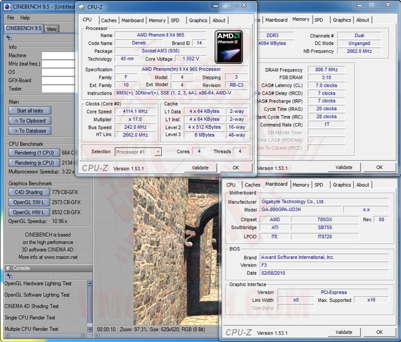Open the Processor #1 selection dropdown

(138, 152)
